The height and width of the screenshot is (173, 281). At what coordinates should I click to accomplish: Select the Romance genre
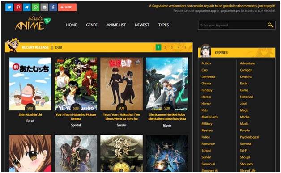(208, 144)
